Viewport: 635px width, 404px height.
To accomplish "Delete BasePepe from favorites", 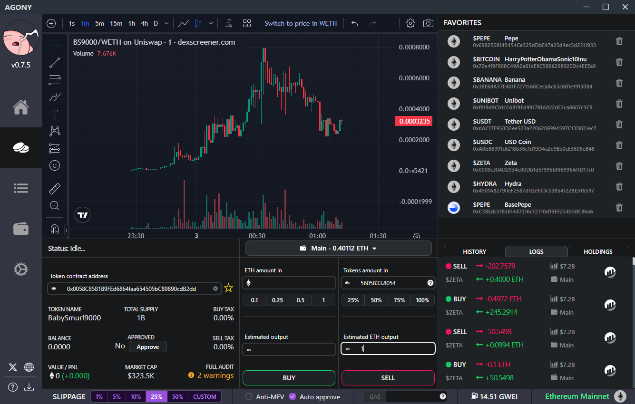I will pos(619,208).
